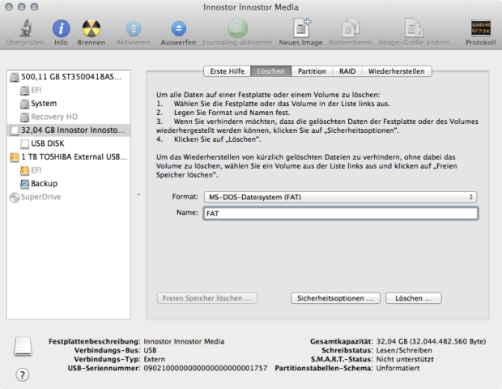Click the SuperDrive optical icon
Screen dimensions: 502x389
[15, 197]
